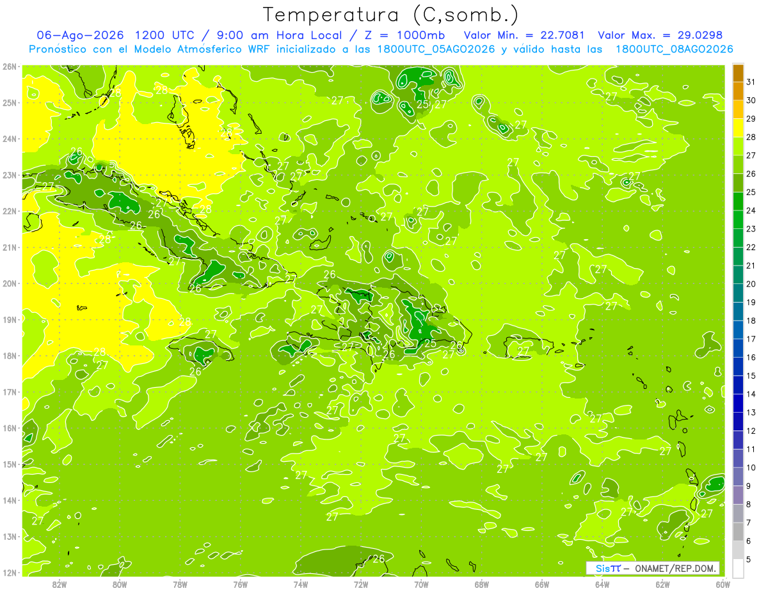The image size is (768, 593).
Task: Click the latitude axis label "12N"
Action: tap(9, 573)
